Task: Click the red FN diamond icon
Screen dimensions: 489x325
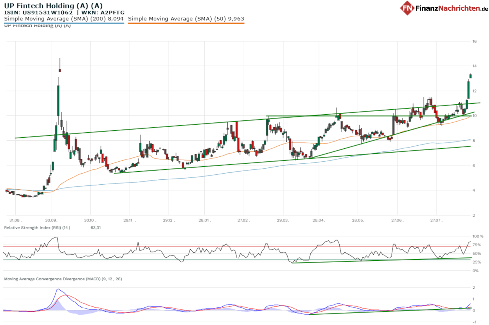Action: [x=408, y=8]
